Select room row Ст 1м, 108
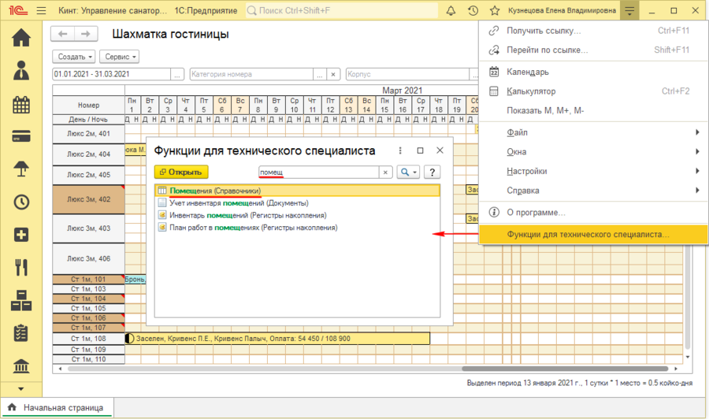Screen dimensions: 709x419 (88, 339)
